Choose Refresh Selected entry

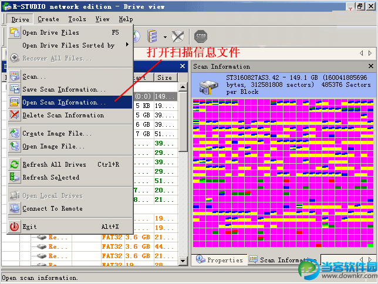70,177
